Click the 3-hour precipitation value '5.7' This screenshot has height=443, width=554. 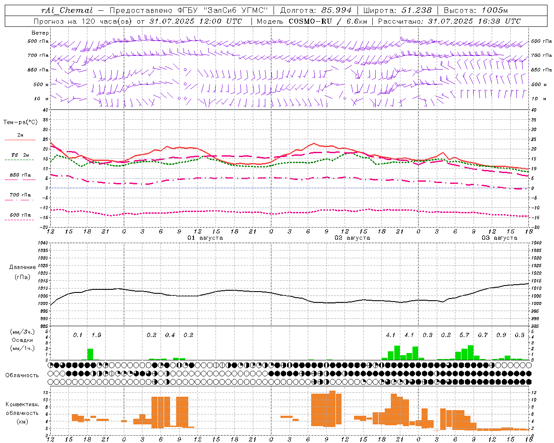tap(464, 335)
